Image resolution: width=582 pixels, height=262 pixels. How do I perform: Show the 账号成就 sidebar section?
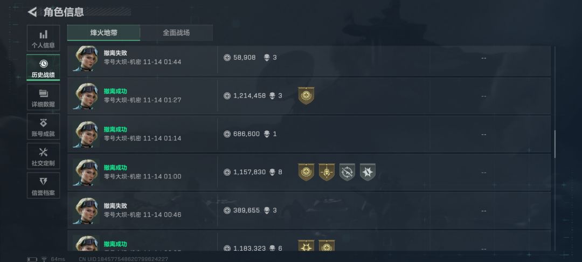coord(43,127)
